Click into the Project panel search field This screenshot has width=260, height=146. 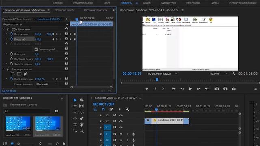click(x=27, y=111)
